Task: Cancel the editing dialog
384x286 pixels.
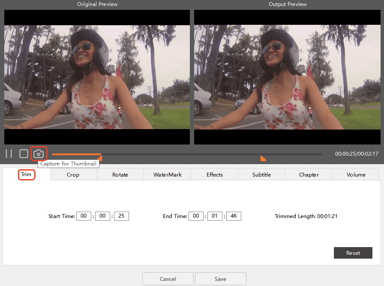Action: 168,279
